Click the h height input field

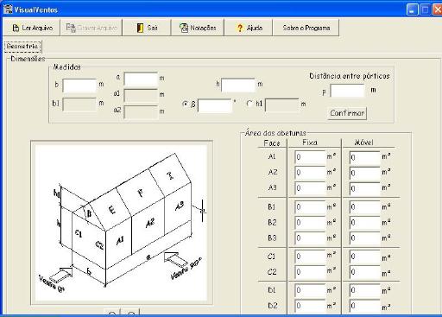238,86
